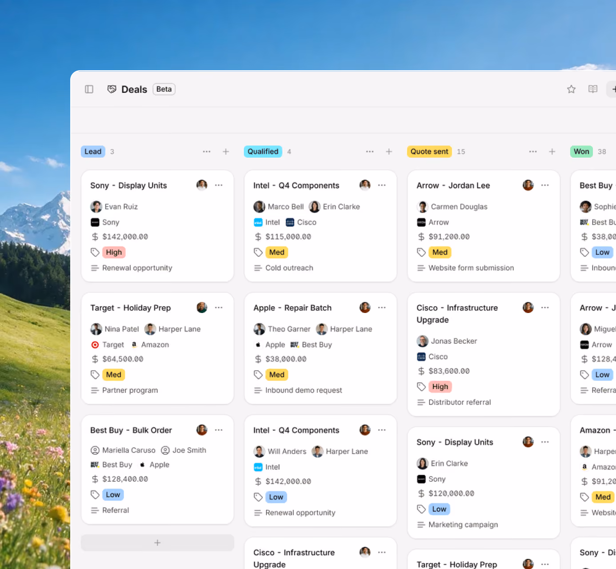The width and height of the screenshot is (616, 569).
Task: Click Evan Ruiz's contact avatar
Action: pos(96,207)
